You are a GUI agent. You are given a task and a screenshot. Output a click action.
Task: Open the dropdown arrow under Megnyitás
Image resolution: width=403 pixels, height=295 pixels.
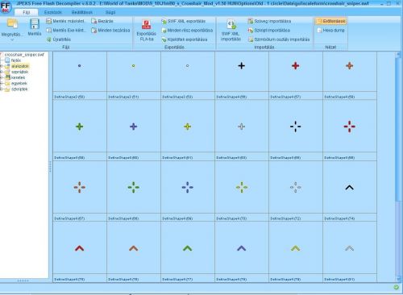(x=12, y=39)
